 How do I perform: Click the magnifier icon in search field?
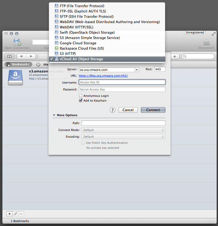pyautogui.click(x=185, y=56)
